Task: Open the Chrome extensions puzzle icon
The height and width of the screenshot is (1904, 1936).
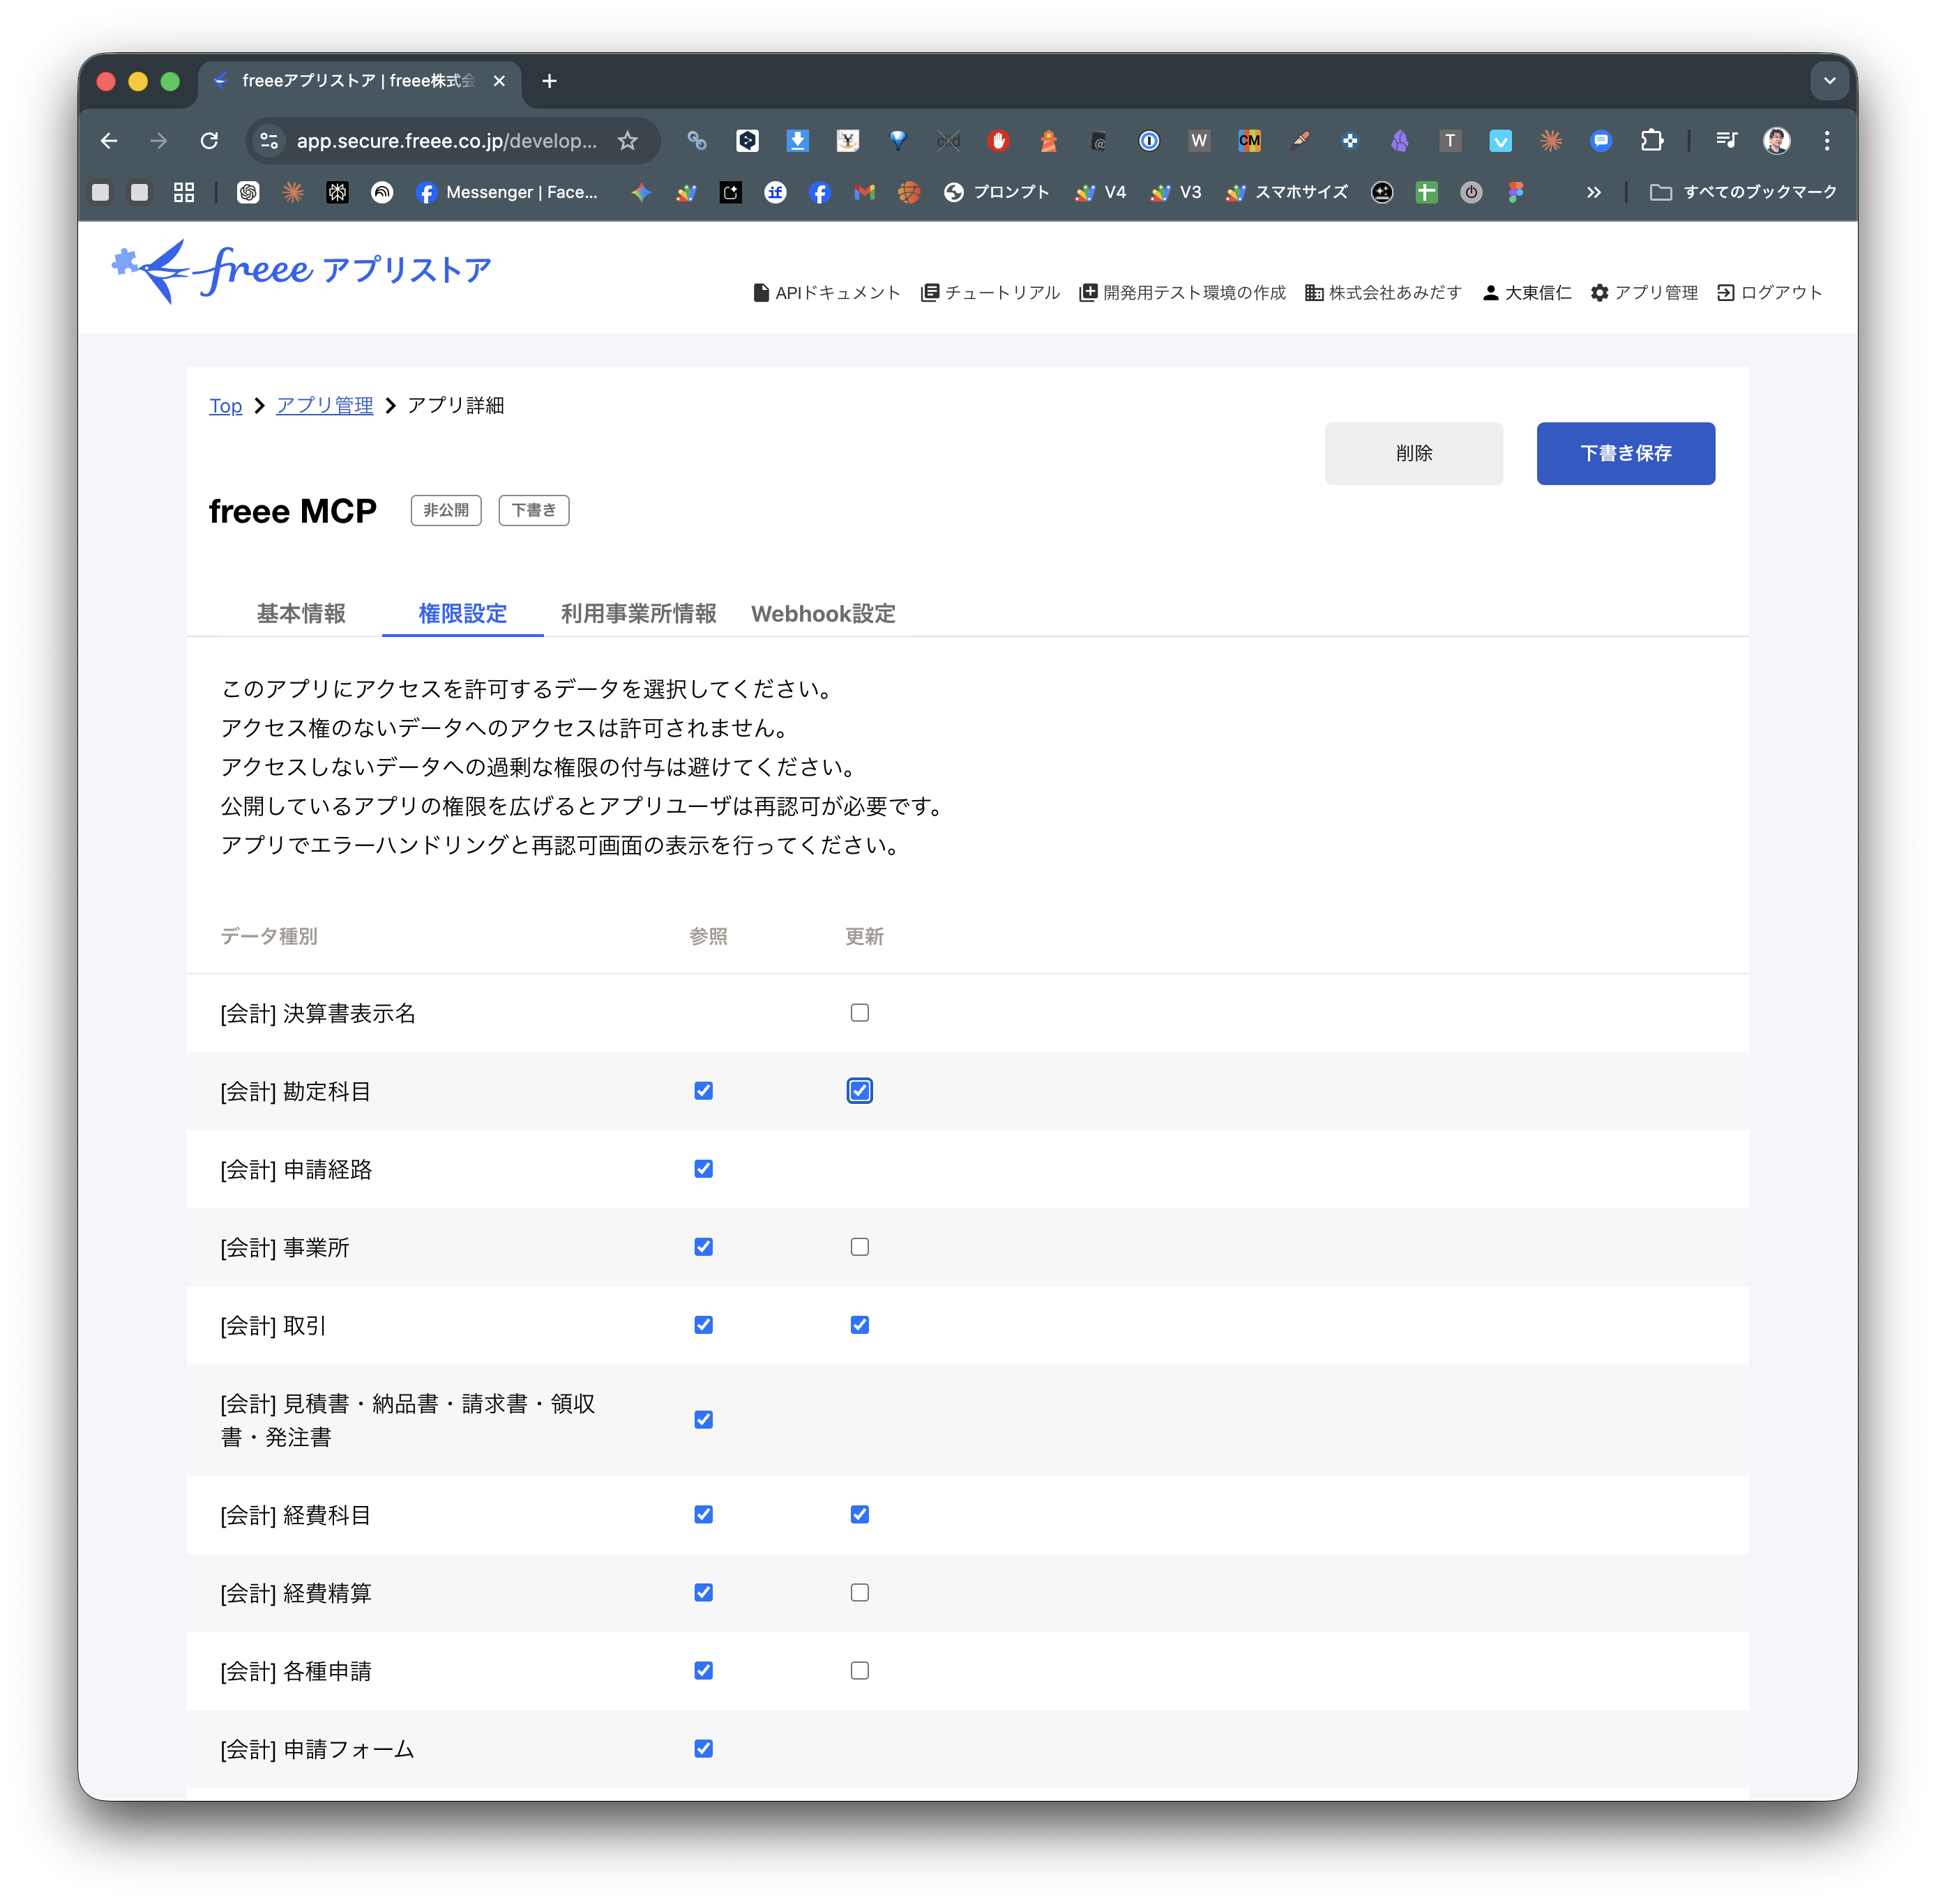Action: pos(1652,141)
